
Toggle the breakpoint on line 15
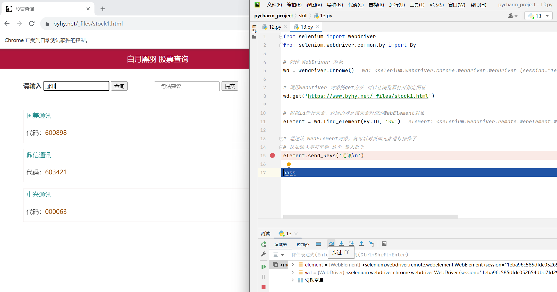point(272,155)
